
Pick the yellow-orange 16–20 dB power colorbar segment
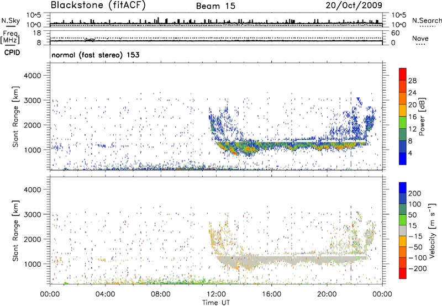click(x=403, y=110)
